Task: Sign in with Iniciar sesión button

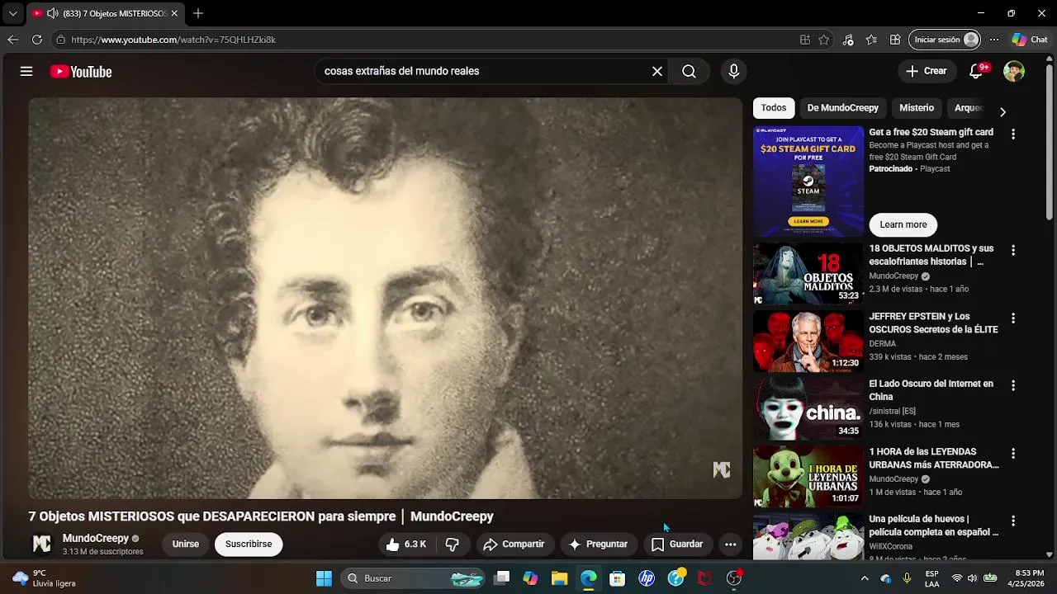Action: [946, 40]
